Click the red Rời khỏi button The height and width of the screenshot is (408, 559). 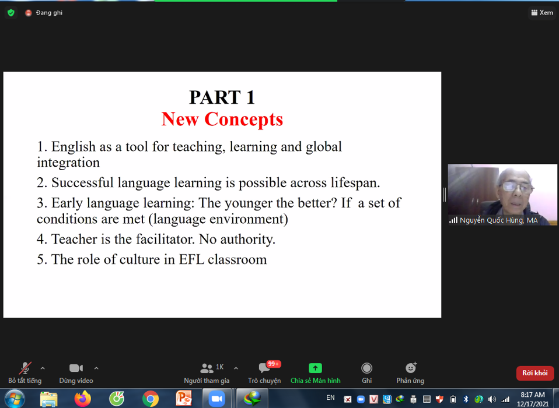(x=534, y=373)
